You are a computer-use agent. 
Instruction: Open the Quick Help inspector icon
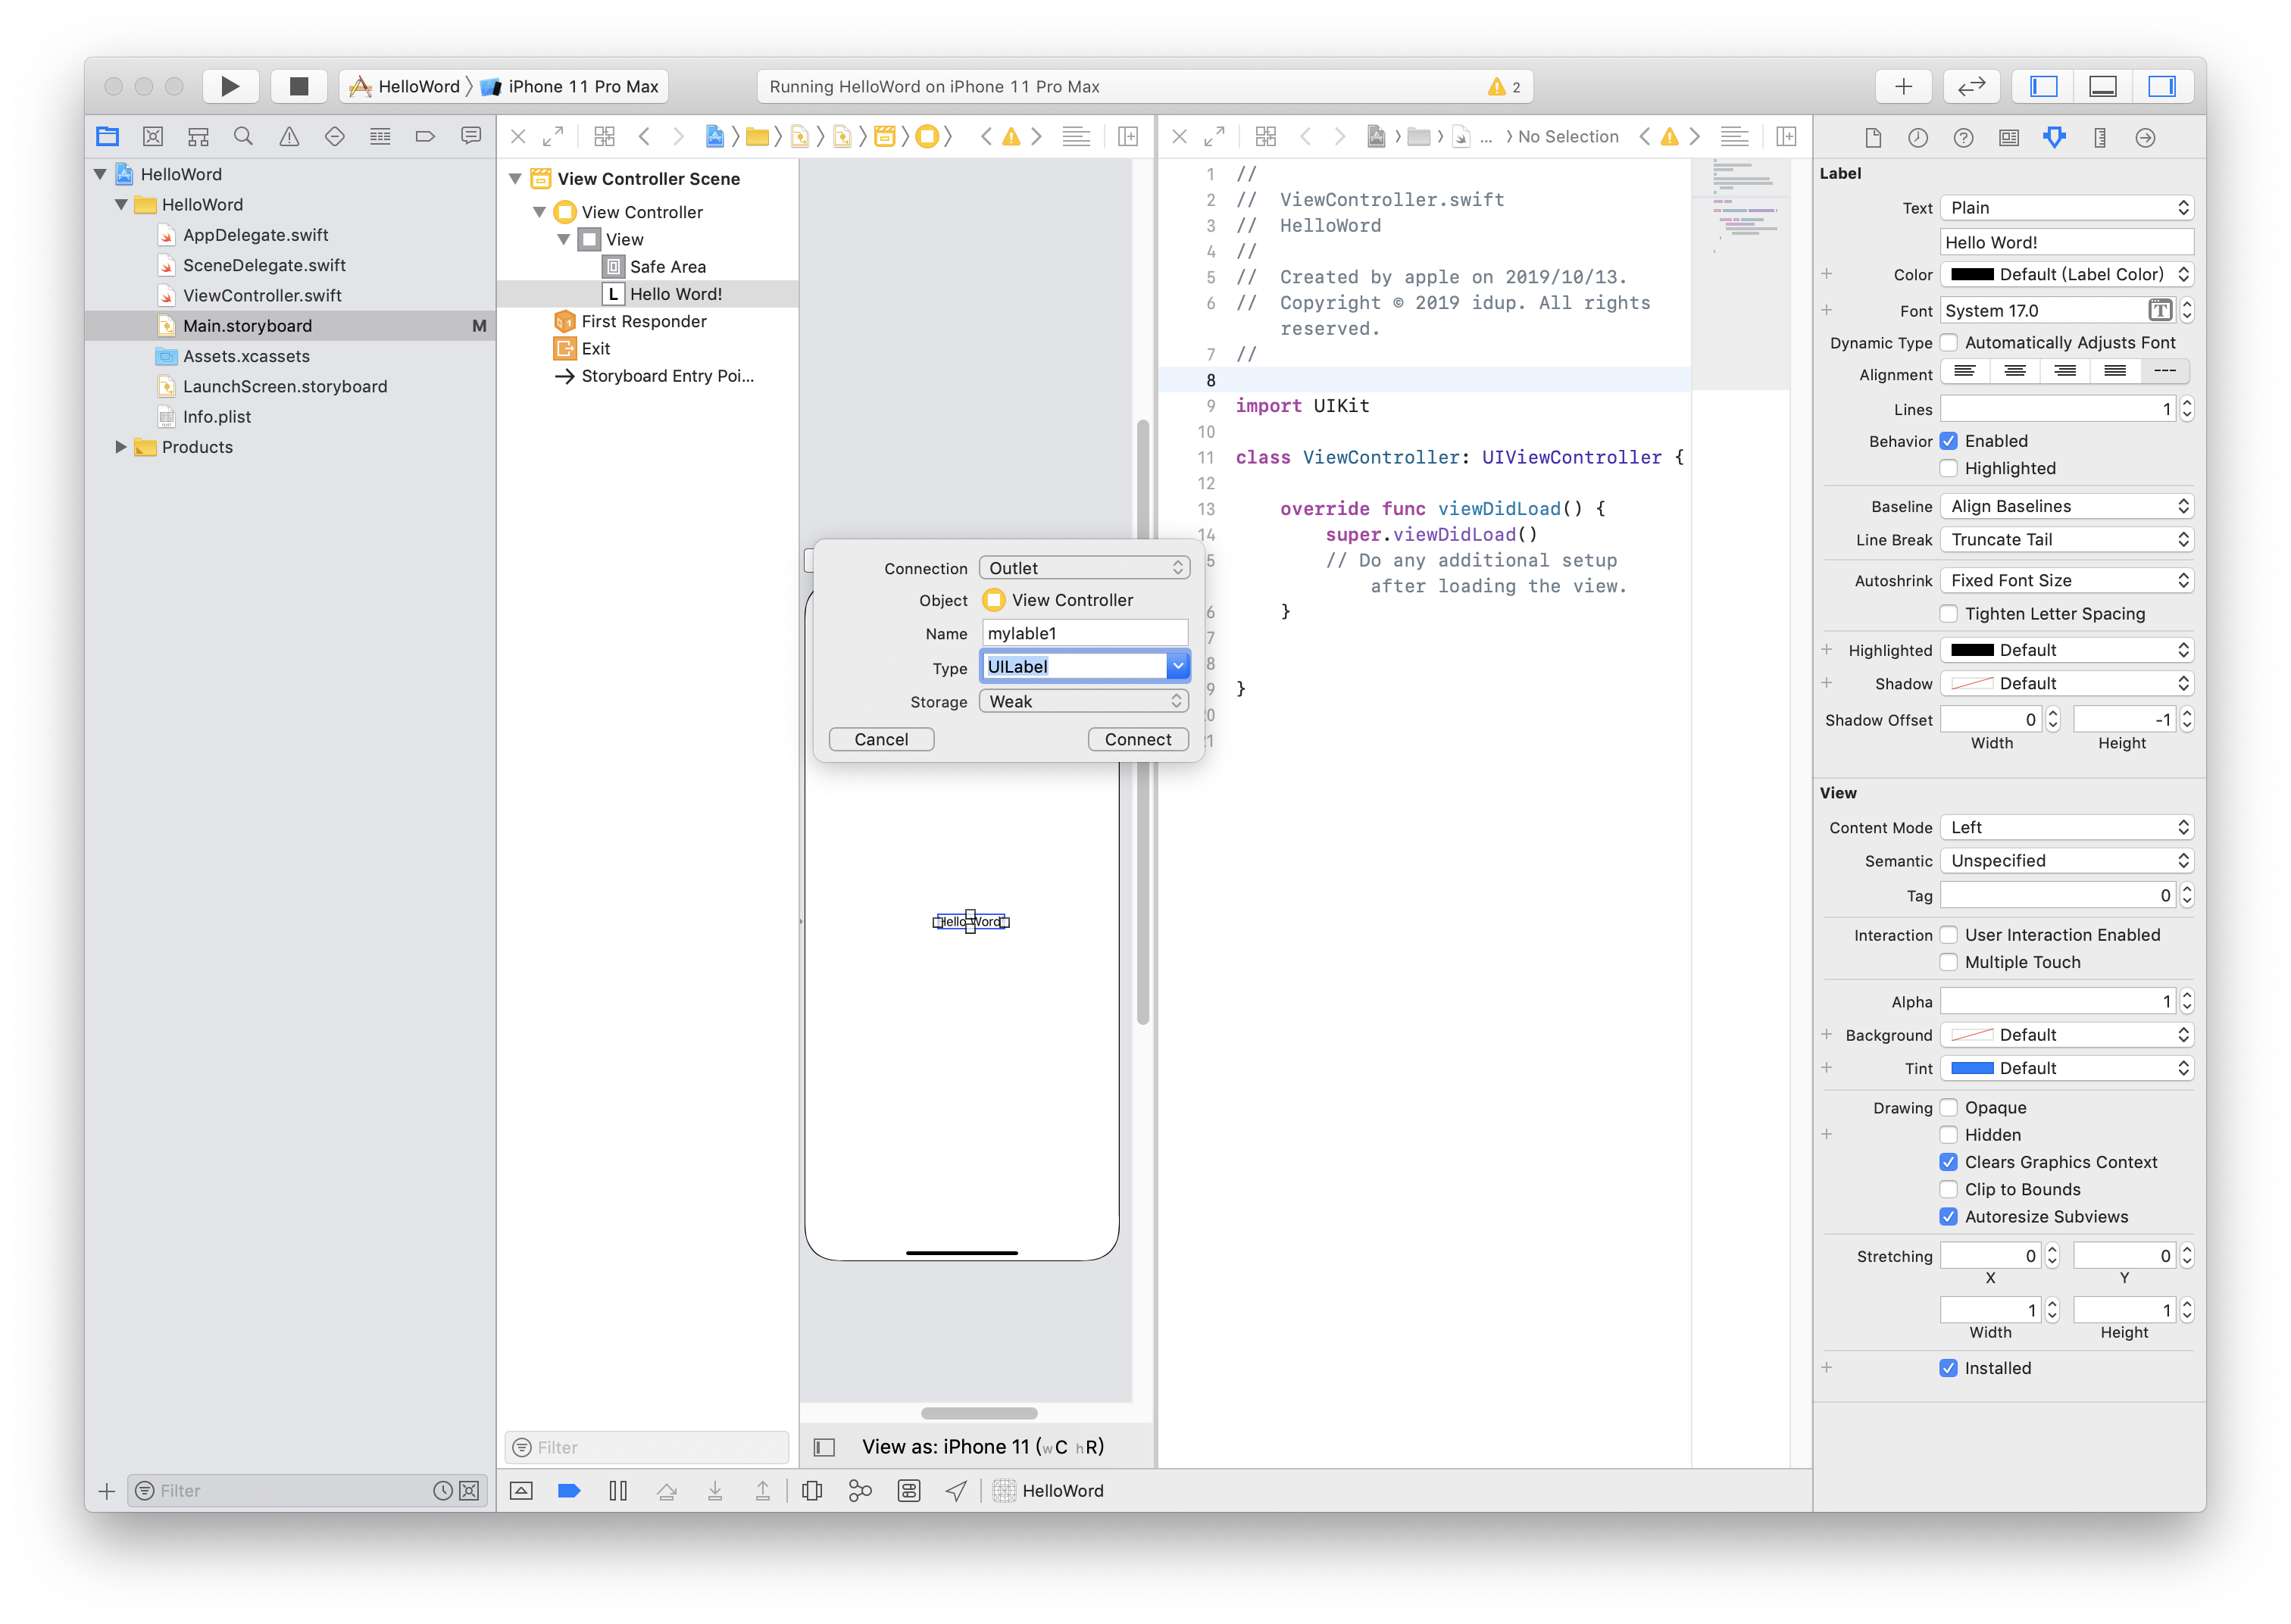point(1963,137)
